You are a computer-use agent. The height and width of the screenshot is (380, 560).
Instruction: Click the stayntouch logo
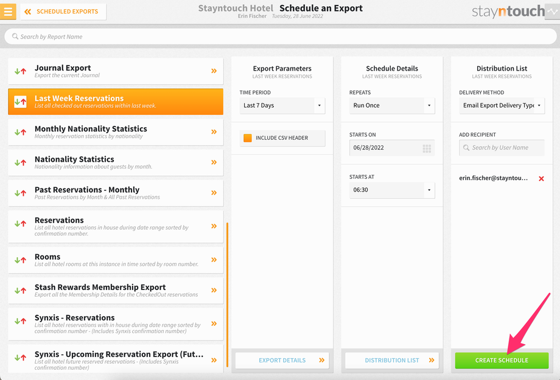[x=508, y=12]
